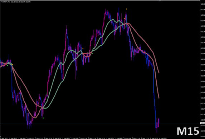This screenshot has height=139, width=205.
Task: Select the green signal dot below the lowest MA crossover
Action: (43, 118)
